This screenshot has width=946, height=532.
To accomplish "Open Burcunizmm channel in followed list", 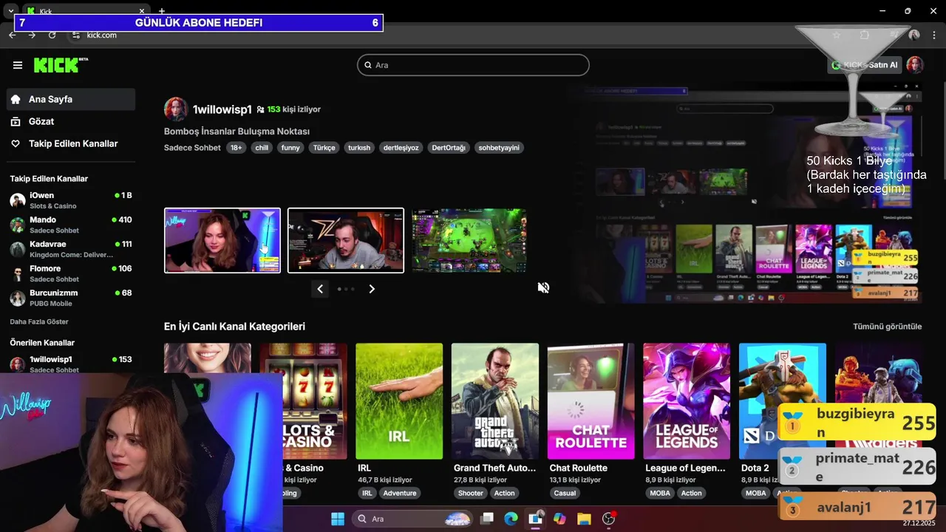I will click(71, 298).
